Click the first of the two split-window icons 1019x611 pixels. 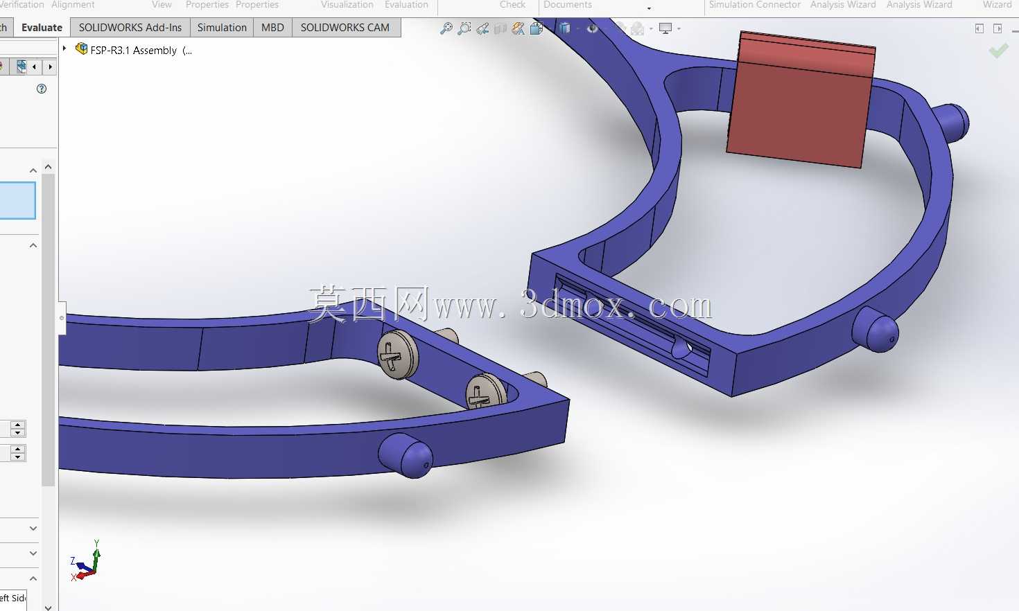coord(979,28)
